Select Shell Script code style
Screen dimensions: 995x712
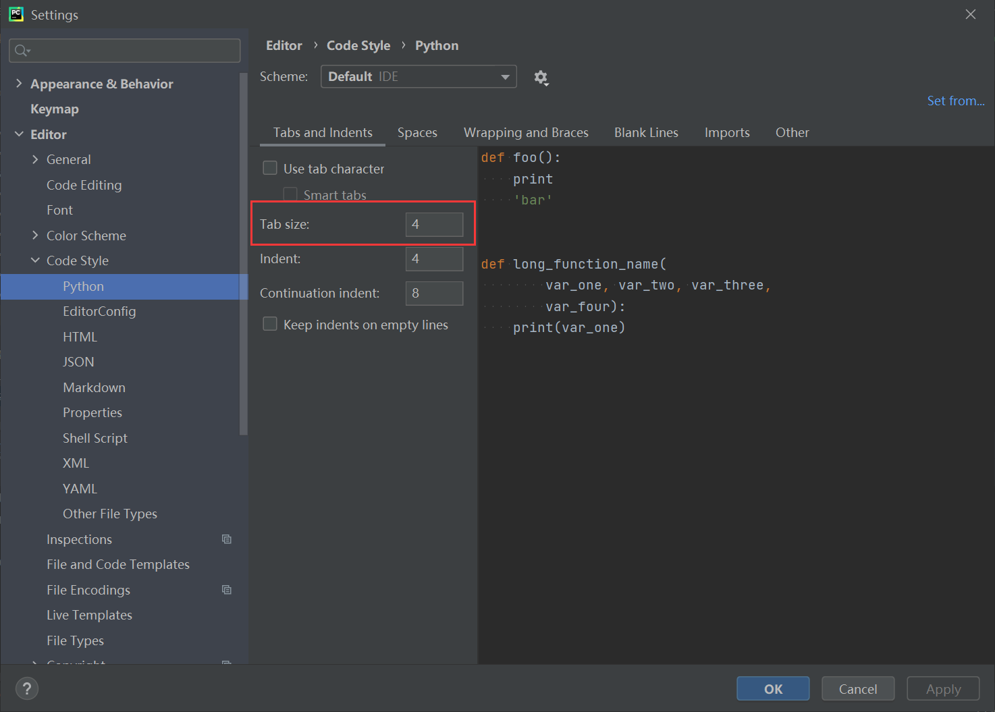tap(95, 438)
